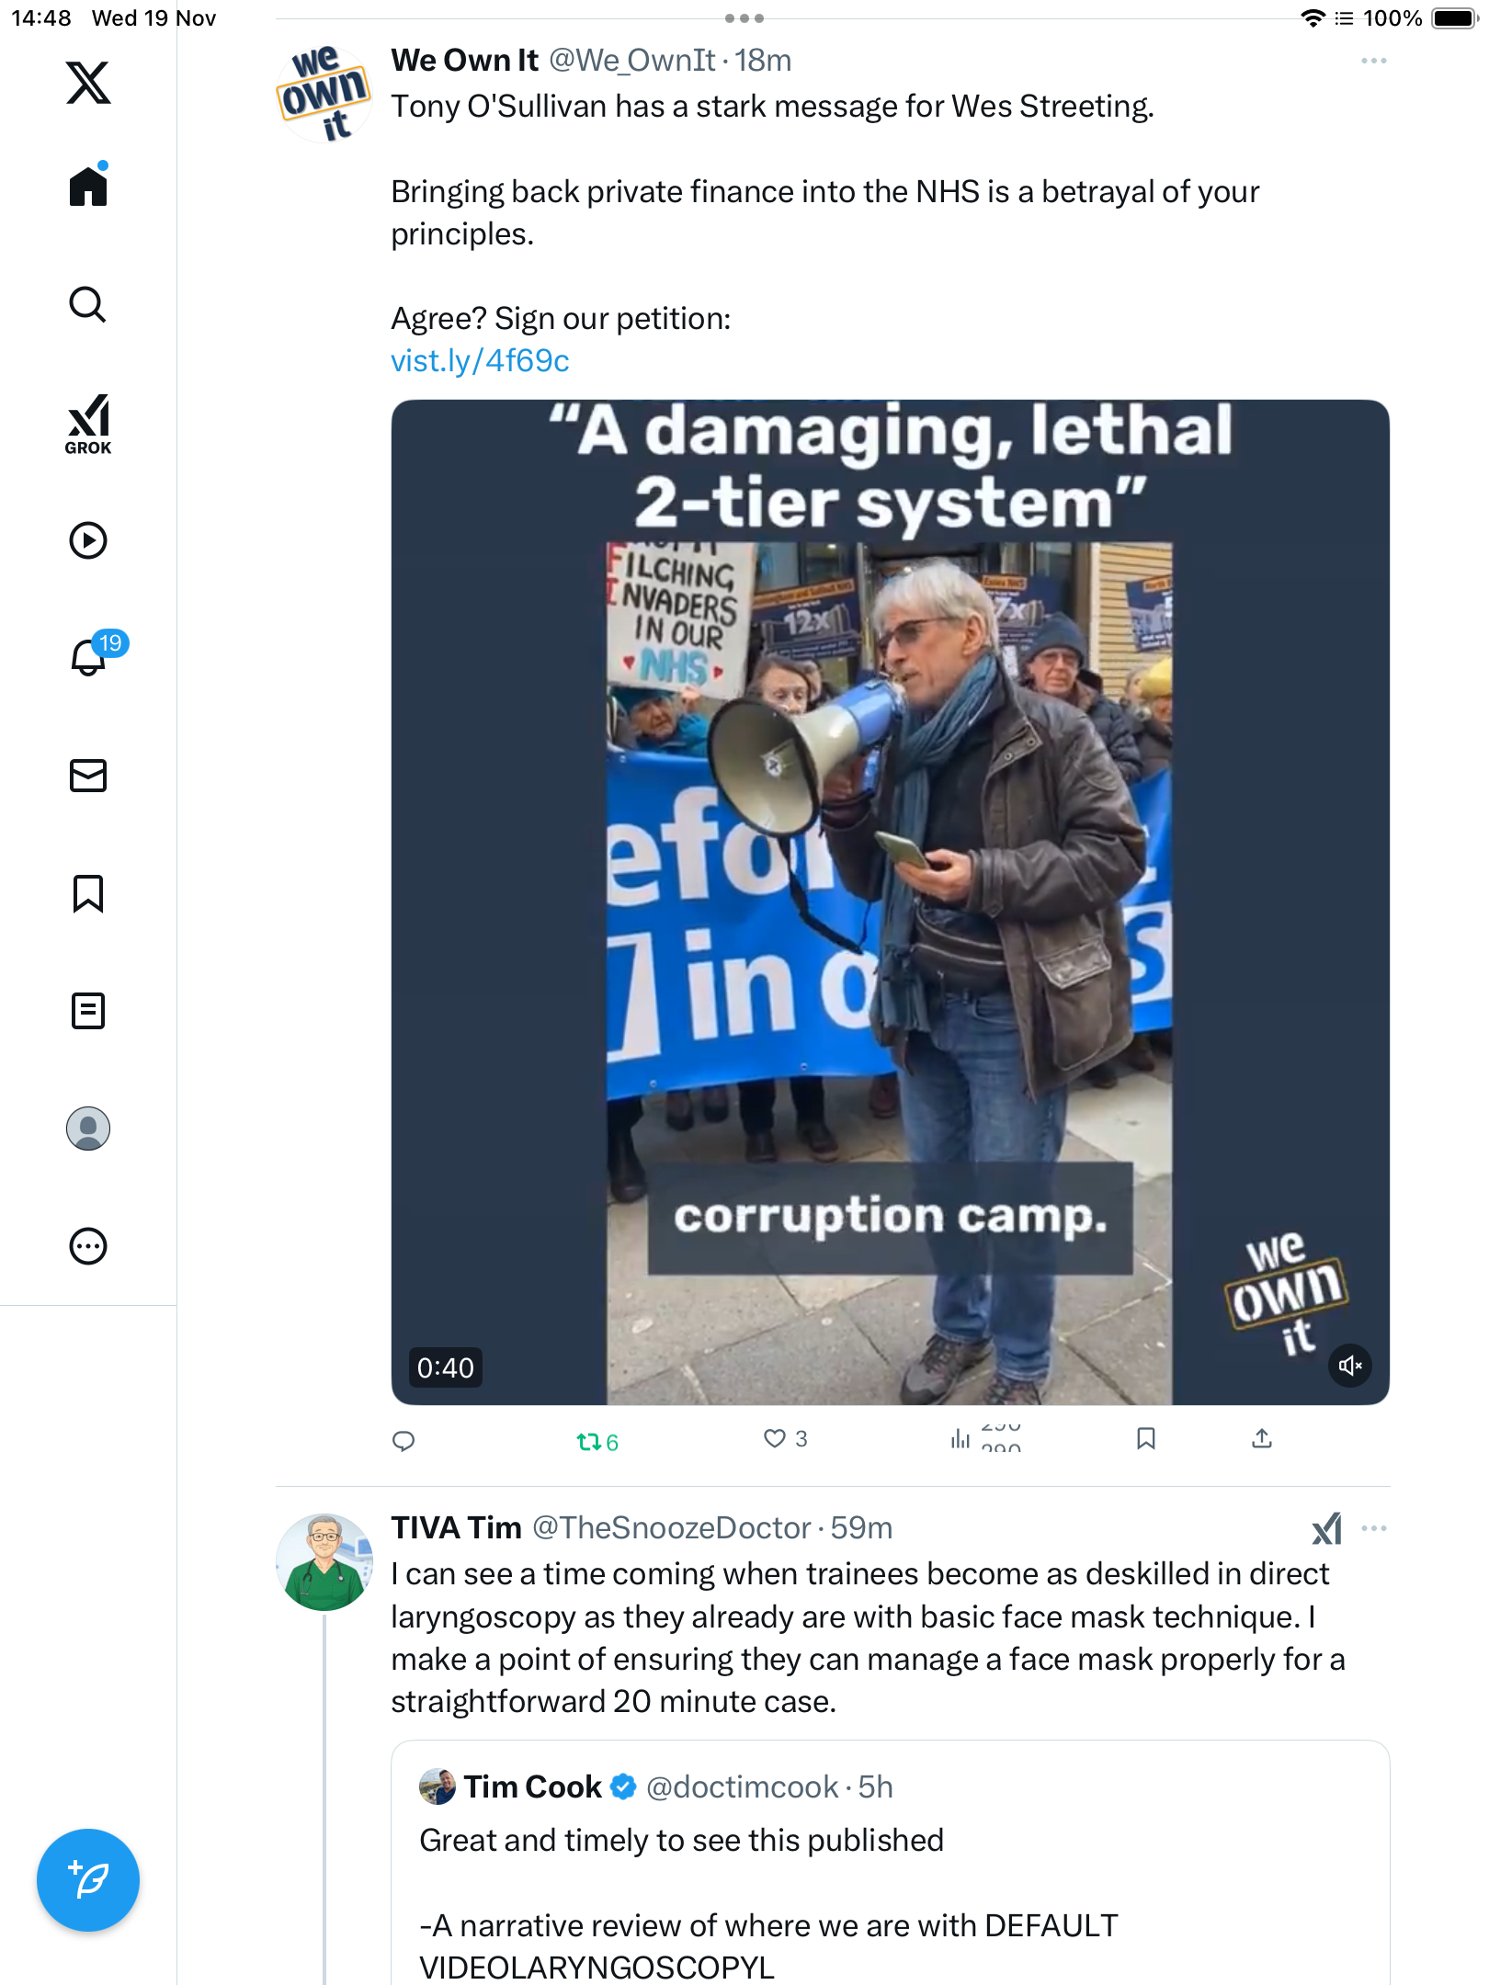
Task: Open the Search magnifier in the sidebar
Action: [88, 304]
